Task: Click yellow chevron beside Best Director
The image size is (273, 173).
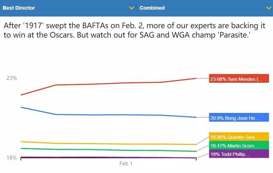Action: [131, 8]
